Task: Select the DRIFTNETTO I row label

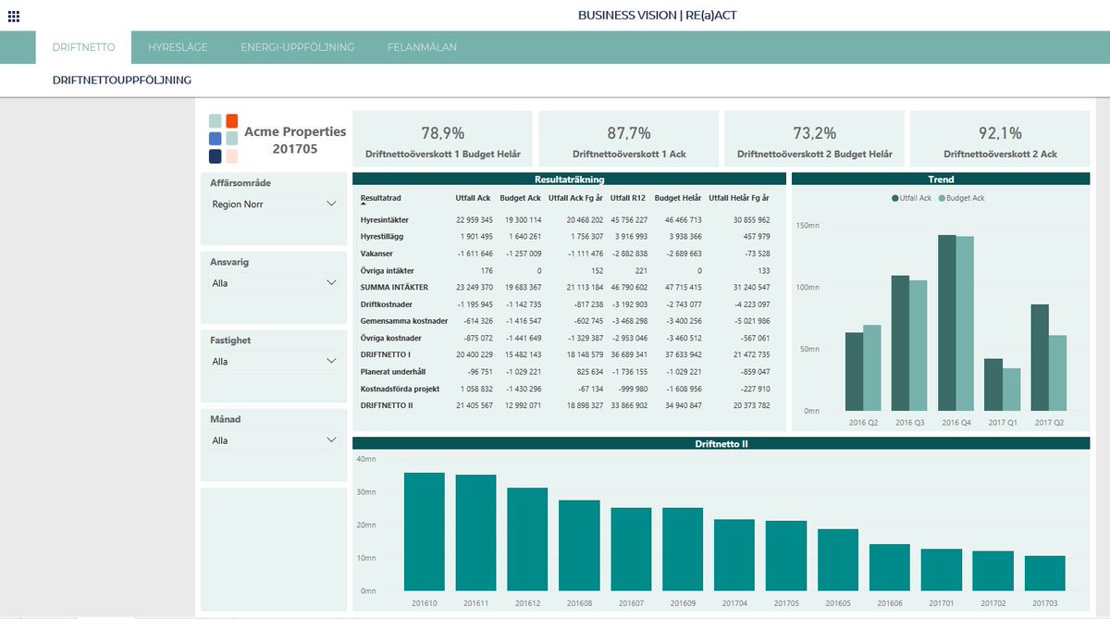Action: pos(386,354)
